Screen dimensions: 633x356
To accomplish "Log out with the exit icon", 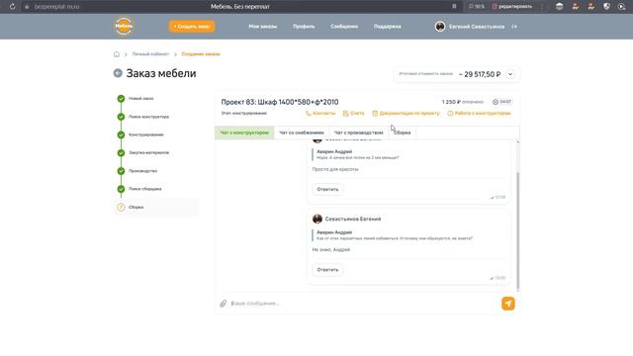I will pos(514,27).
